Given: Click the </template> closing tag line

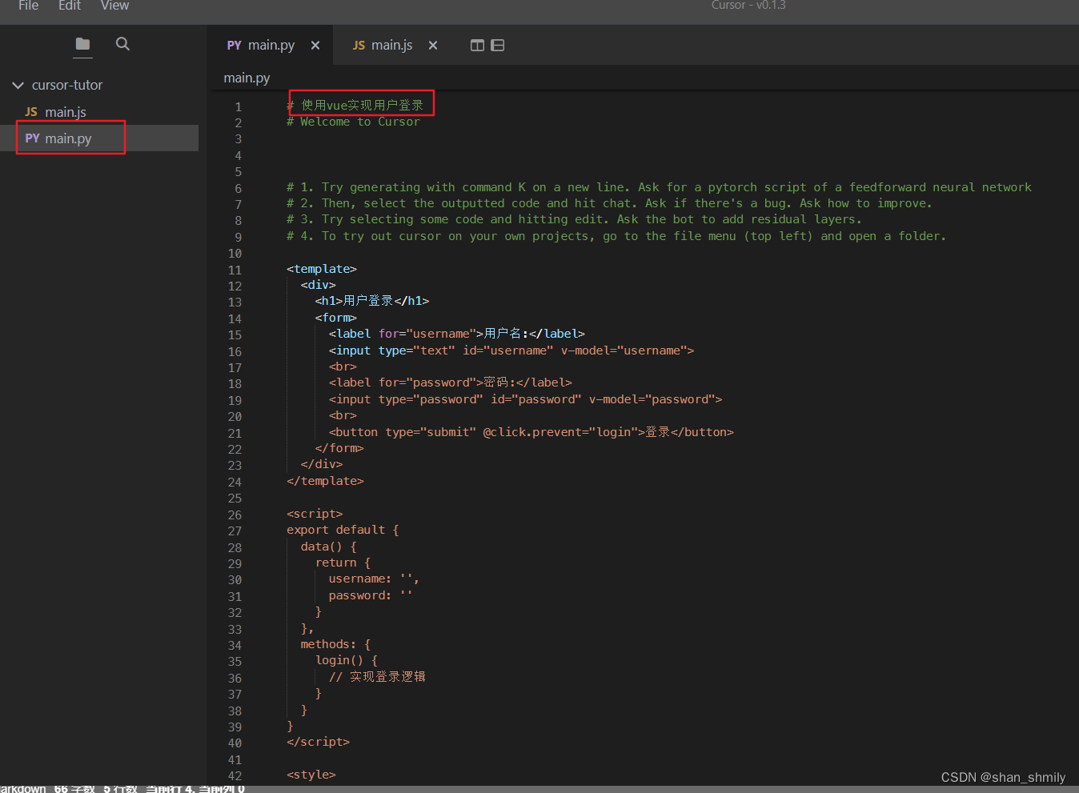Looking at the screenshot, I should 325,481.
